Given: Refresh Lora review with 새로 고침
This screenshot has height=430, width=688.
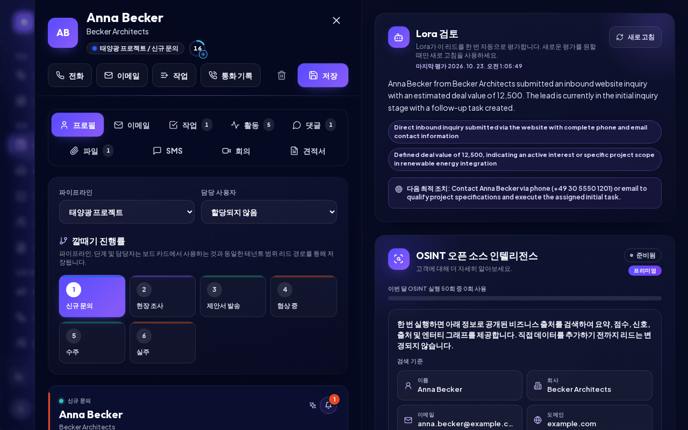Looking at the screenshot, I should tap(635, 37).
